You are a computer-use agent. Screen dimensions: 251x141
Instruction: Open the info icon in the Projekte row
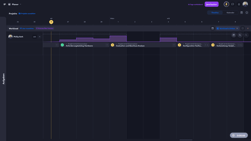(247, 13)
